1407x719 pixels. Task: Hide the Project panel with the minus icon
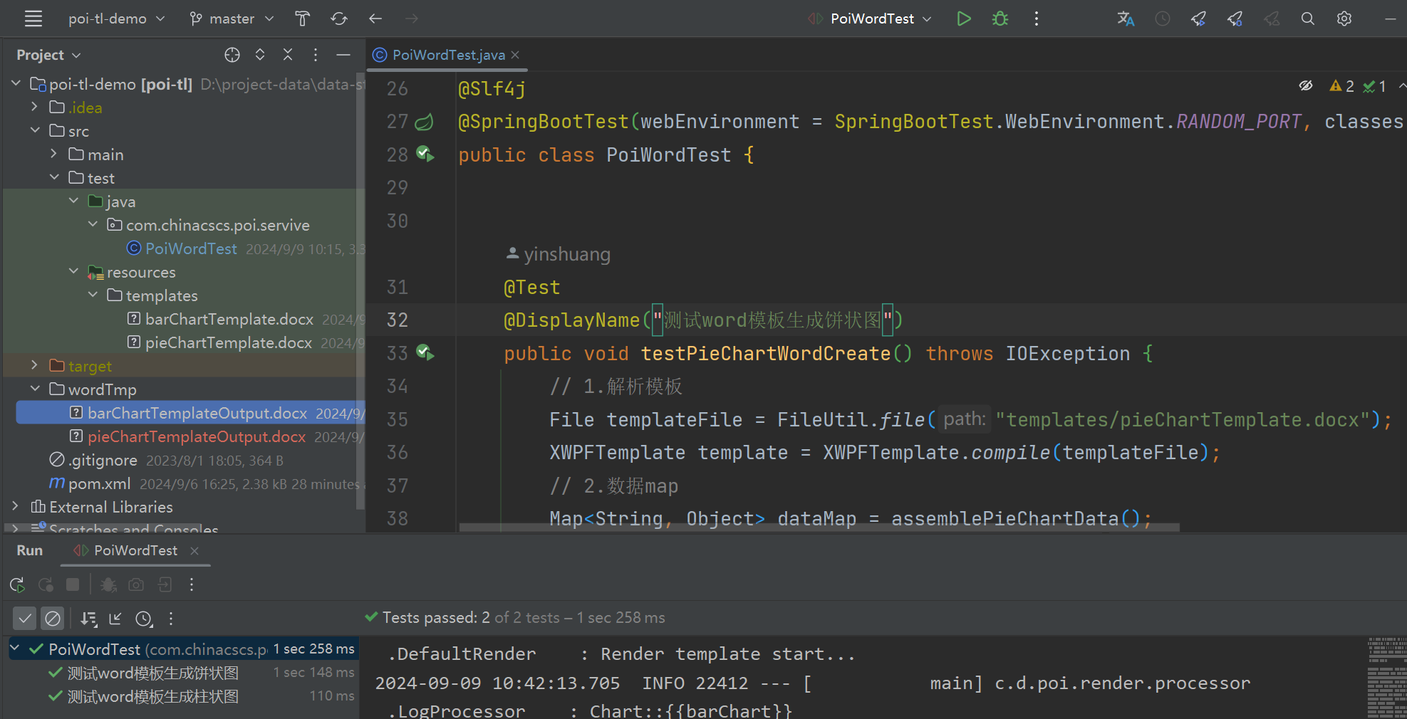pos(343,55)
